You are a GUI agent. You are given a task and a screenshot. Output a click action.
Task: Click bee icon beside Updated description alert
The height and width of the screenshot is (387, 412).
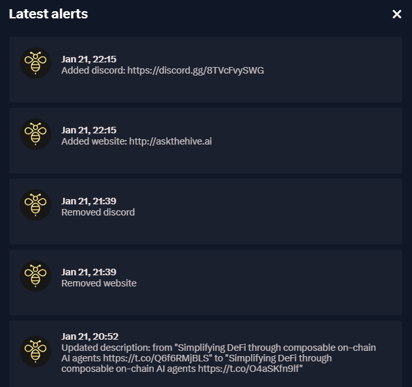35,352
